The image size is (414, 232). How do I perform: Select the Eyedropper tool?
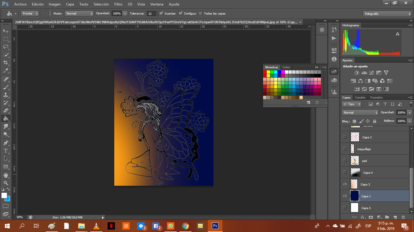6,71
